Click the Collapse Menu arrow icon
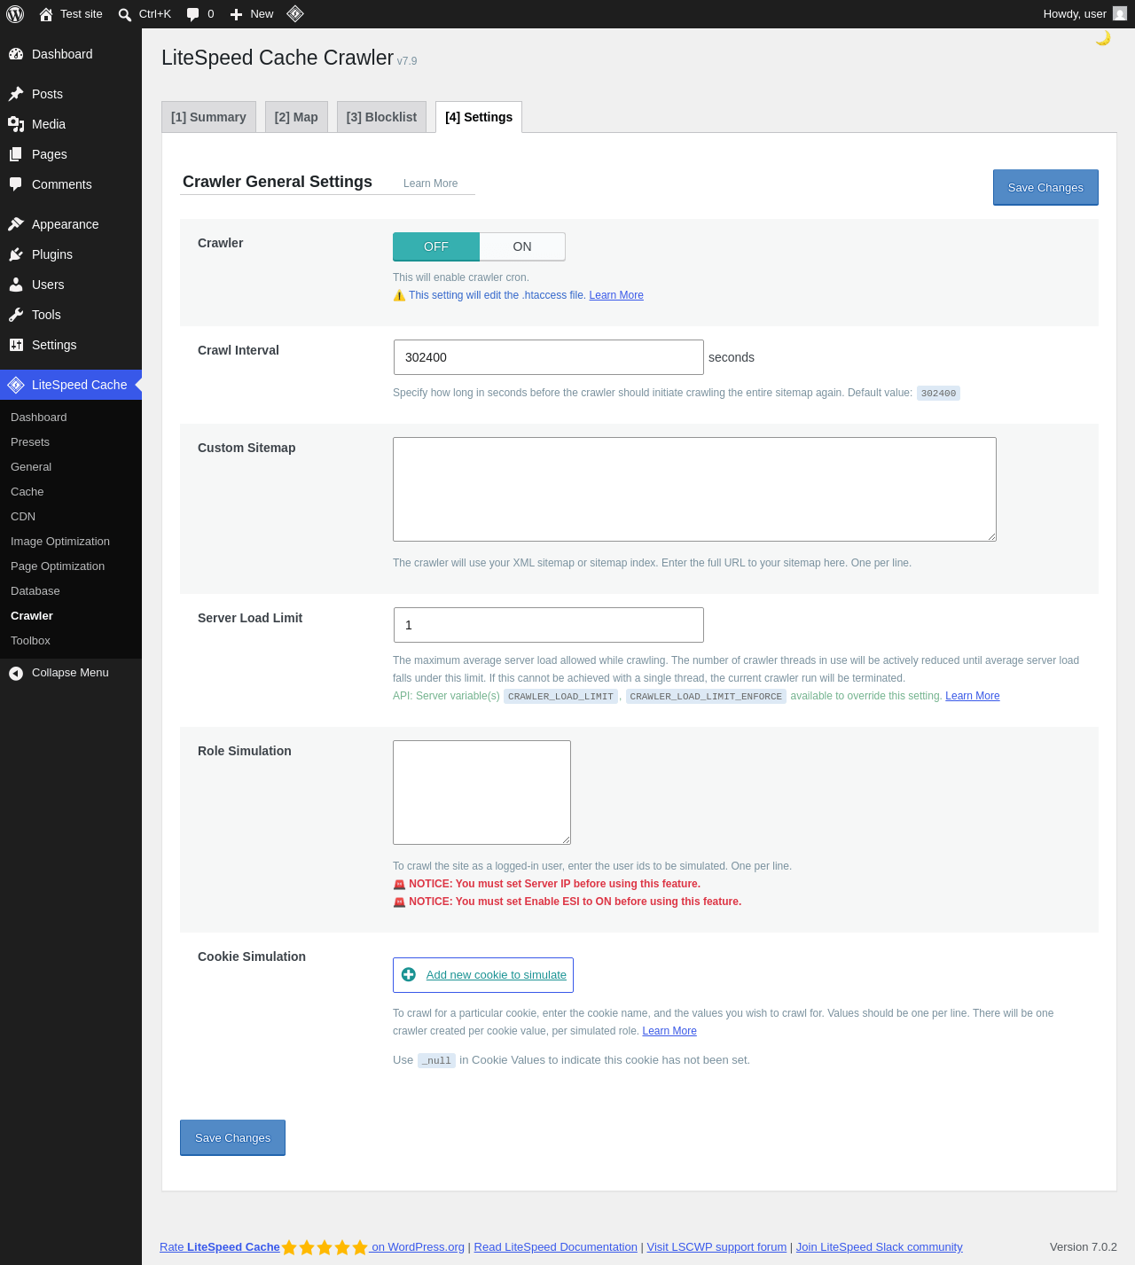1135x1265 pixels. [x=16, y=673]
